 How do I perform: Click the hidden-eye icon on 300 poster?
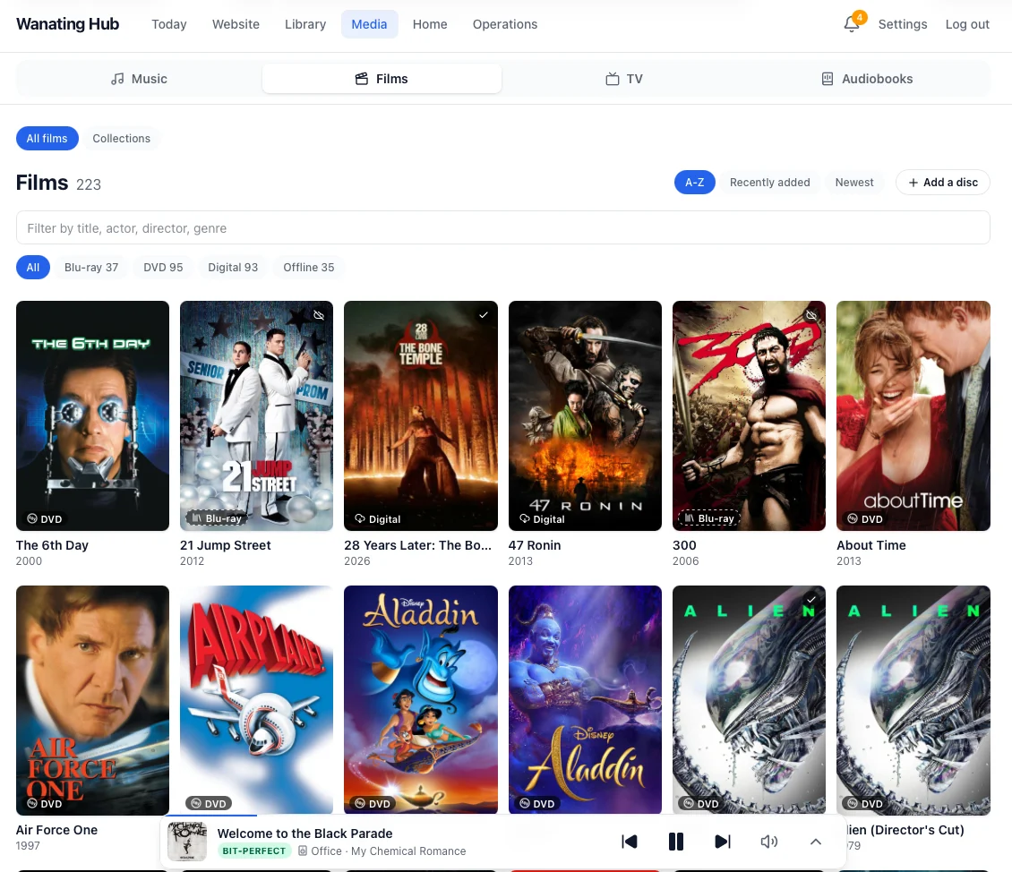(811, 315)
